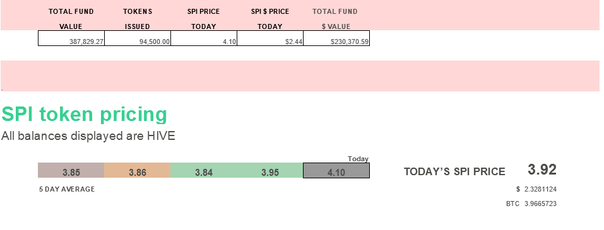
Task: Select the dollar value 2.3281124
Action: click(540, 189)
